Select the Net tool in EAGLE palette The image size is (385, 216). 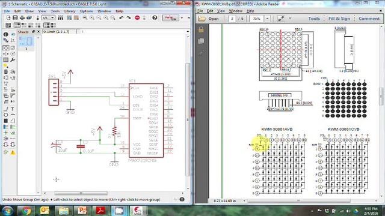click(13, 127)
